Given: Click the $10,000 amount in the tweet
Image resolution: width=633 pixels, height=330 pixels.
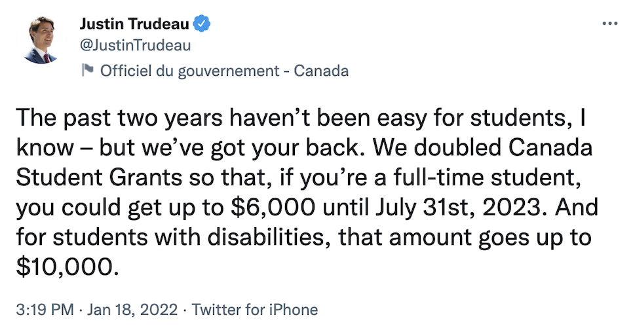Looking at the screenshot, I should click(67, 267).
